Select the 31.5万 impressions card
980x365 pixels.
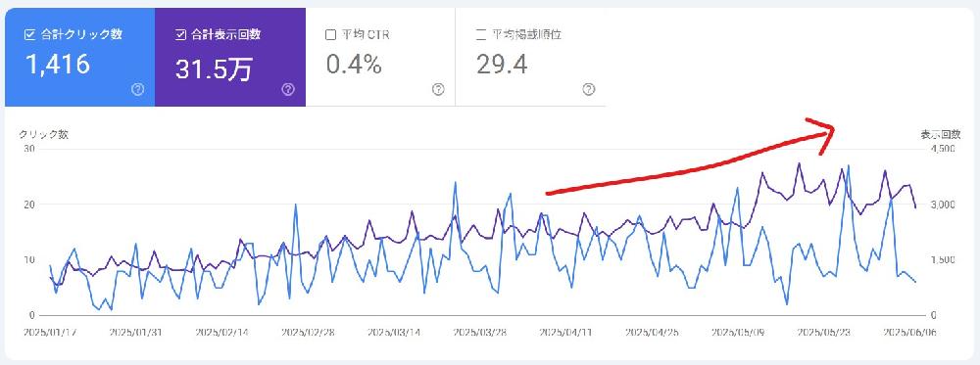230,58
